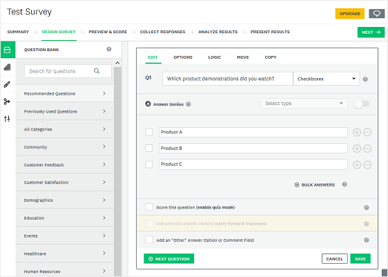Click the Next Question button
Viewport: 388px width, 277px height.
coord(168,258)
